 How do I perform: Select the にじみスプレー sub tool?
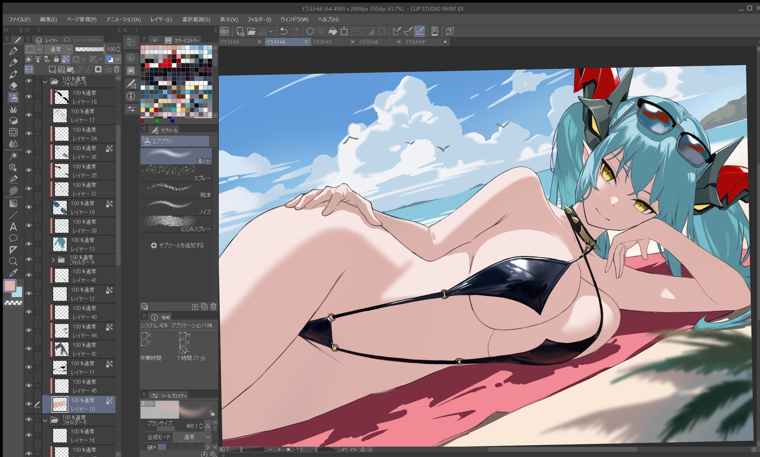176,224
